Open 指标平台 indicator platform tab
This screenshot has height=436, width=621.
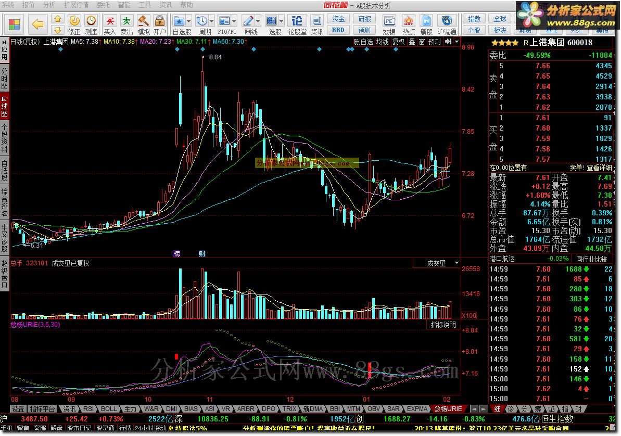(42, 408)
